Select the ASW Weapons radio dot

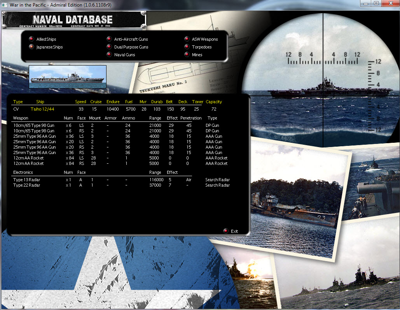187,39
